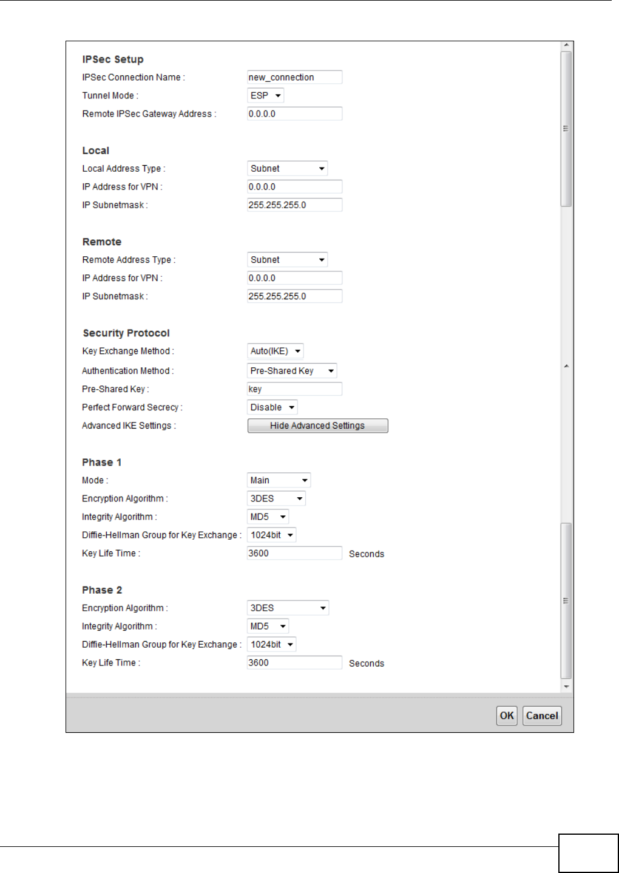
Task: Click the Phase 2 Key Life Time field
Action: (x=294, y=662)
